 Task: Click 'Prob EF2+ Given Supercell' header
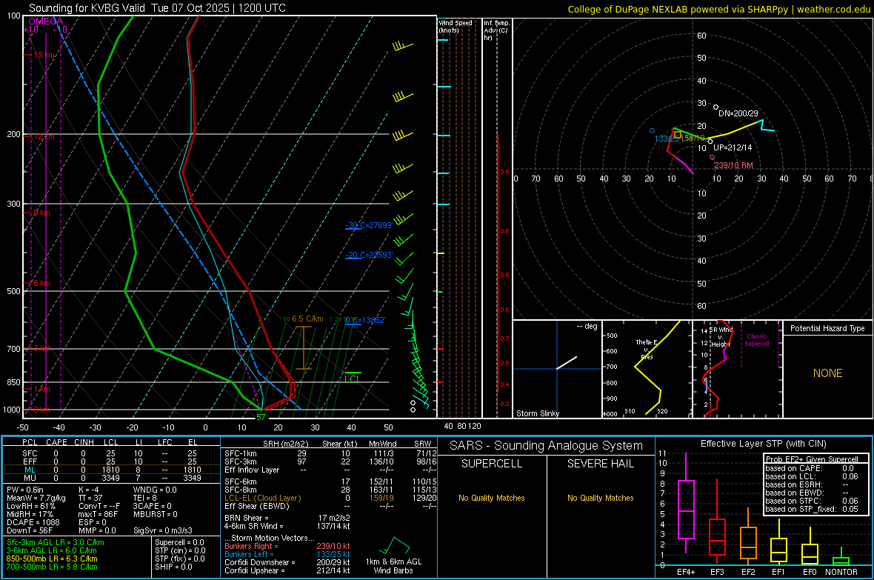pos(812,459)
